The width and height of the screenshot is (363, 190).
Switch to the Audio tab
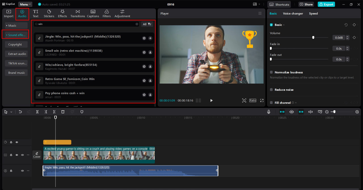(22, 14)
